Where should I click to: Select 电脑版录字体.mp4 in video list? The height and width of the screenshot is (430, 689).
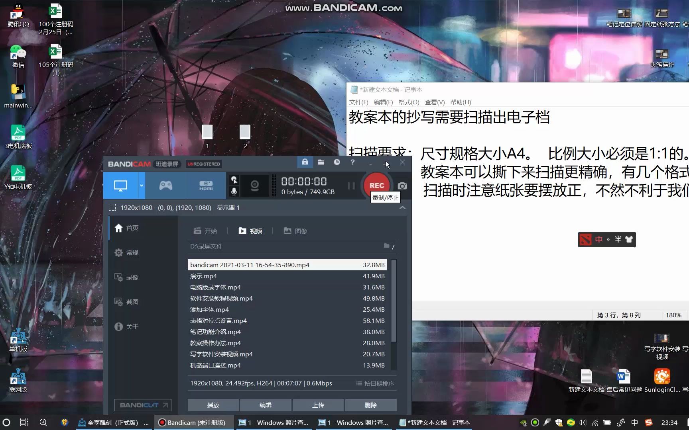tap(287, 287)
